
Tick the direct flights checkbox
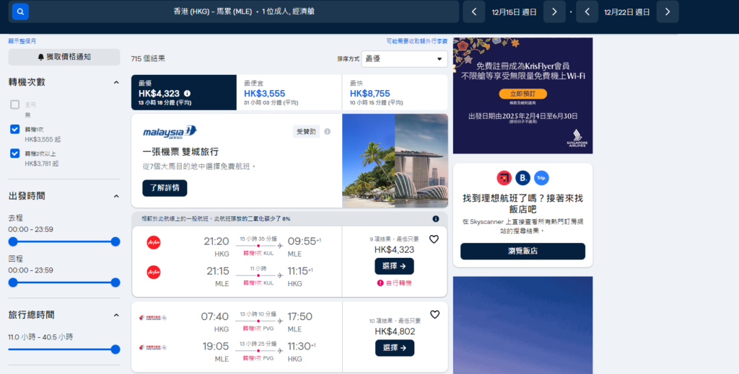(x=14, y=104)
